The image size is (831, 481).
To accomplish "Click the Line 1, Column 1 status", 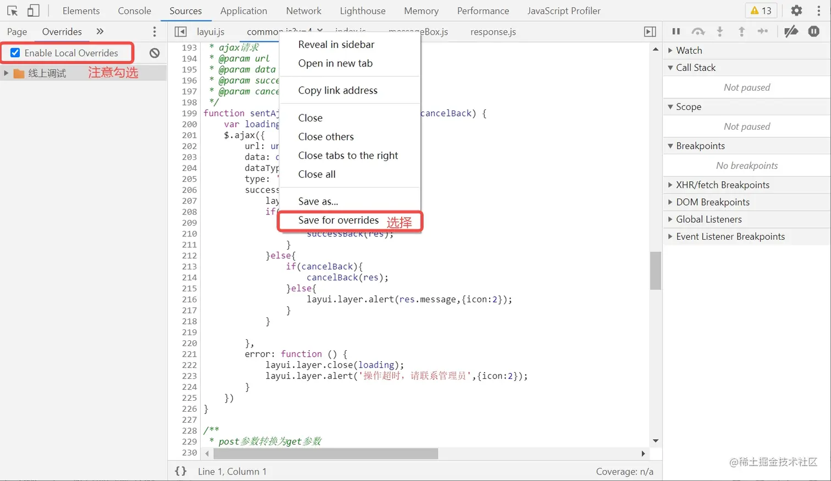I will pyautogui.click(x=232, y=471).
